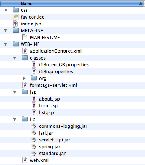Select the applicationContext.xml file icon
The width and height of the screenshot is (145, 165).
[25, 51]
